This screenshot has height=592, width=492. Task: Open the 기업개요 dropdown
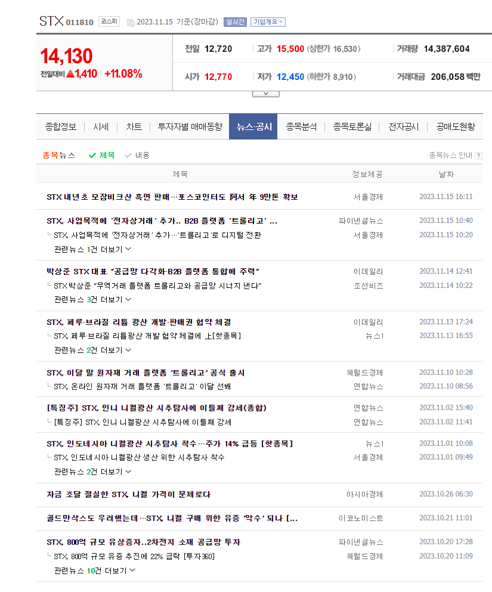click(268, 22)
